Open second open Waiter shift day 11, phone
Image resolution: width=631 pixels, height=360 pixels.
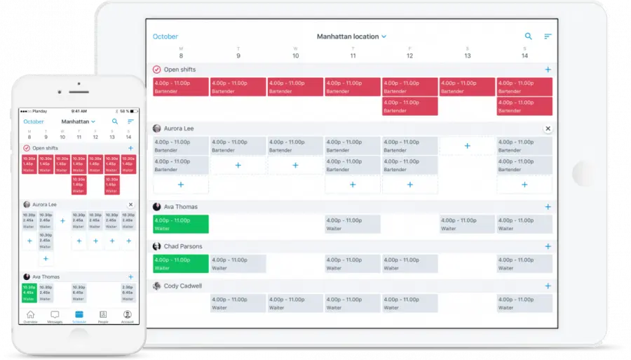(x=79, y=185)
